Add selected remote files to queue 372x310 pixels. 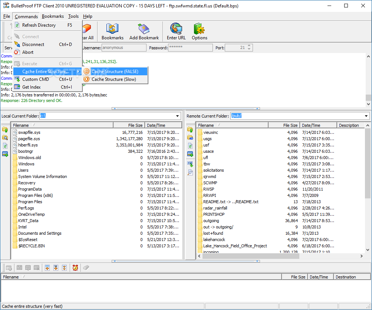pyautogui.click(x=190, y=154)
